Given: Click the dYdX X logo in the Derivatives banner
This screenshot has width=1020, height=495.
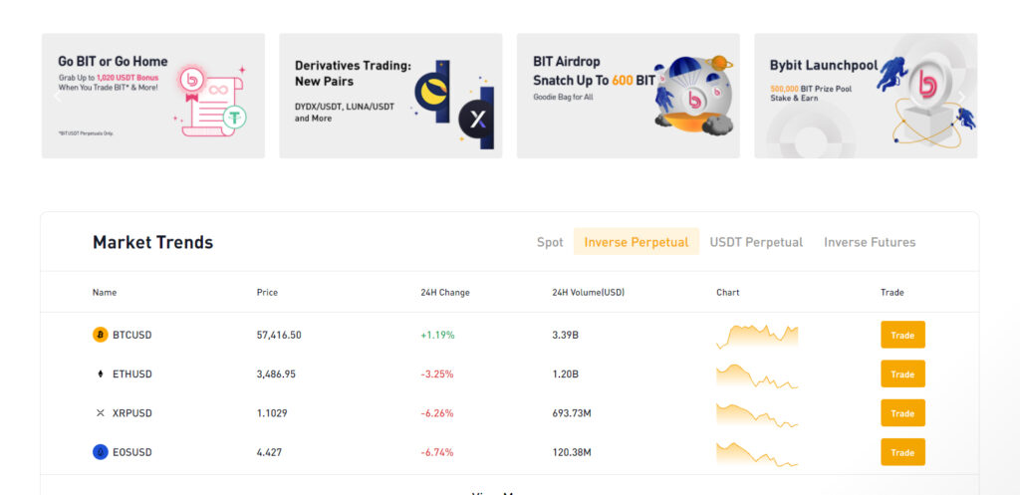Looking at the screenshot, I should 478,120.
